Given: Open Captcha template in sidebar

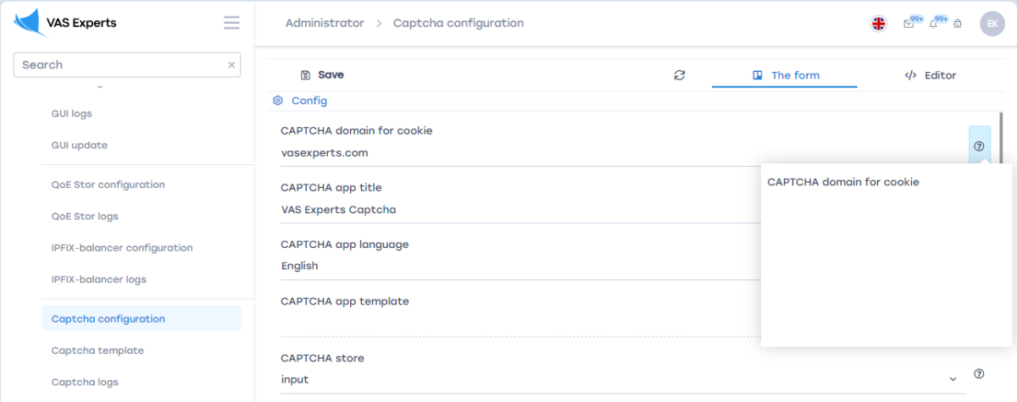Looking at the screenshot, I should coord(97,350).
